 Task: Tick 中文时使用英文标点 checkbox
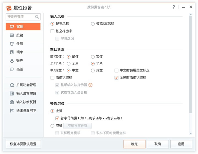[116, 71]
